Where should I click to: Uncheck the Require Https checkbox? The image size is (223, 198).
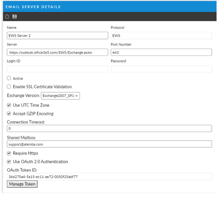pyautogui.click(x=9, y=153)
